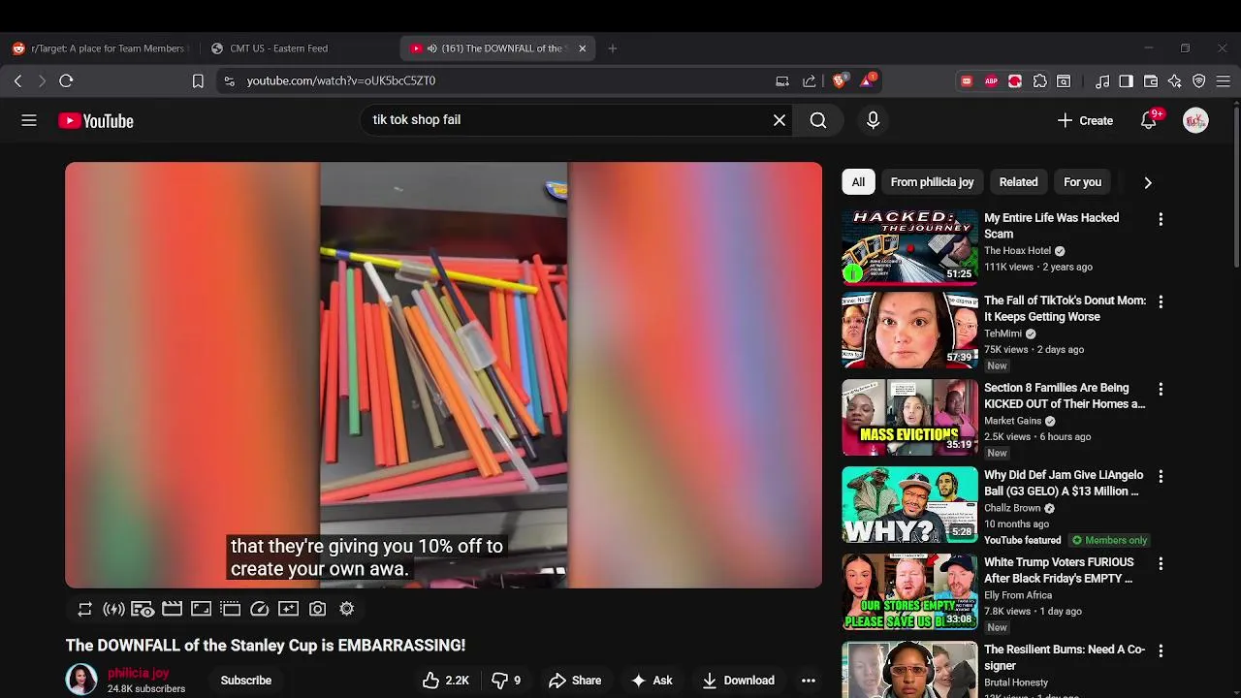This screenshot has height=698, width=1241.
Task: Open options for 'Why Did Def Jam' video
Action: [1161, 477]
